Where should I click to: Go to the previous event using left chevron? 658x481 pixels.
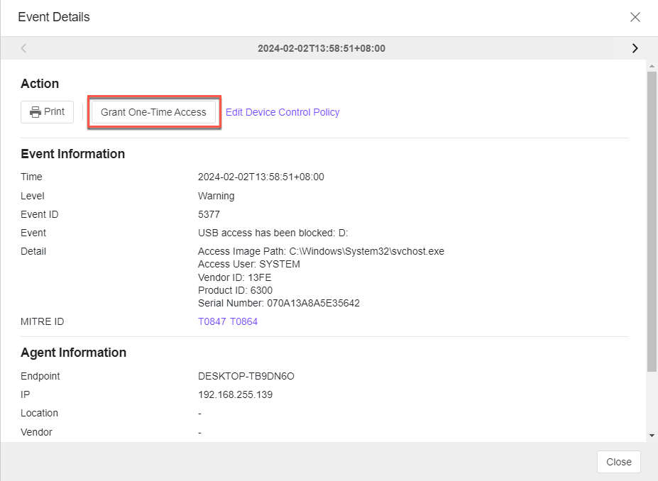pyautogui.click(x=23, y=48)
